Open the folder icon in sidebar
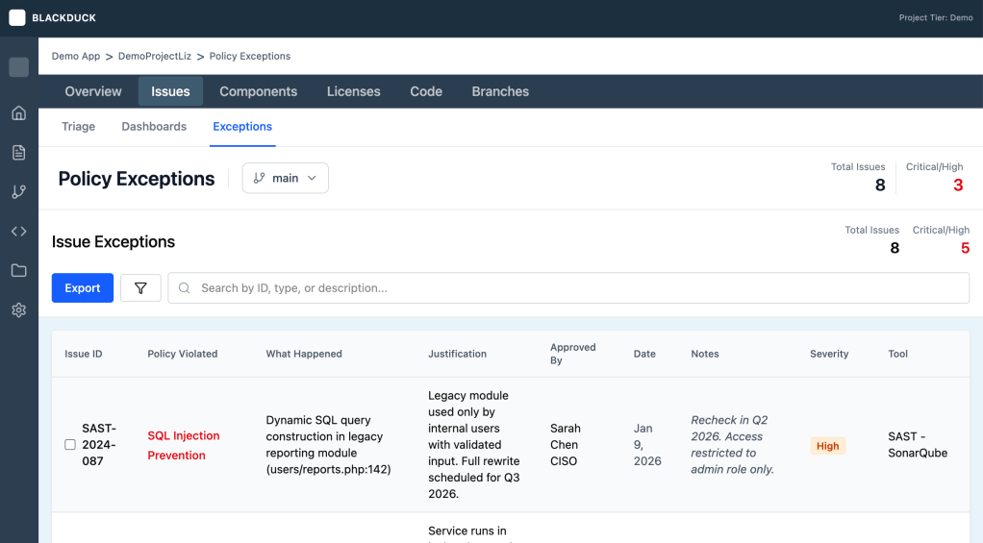Image resolution: width=983 pixels, height=543 pixels. (x=18, y=271)
